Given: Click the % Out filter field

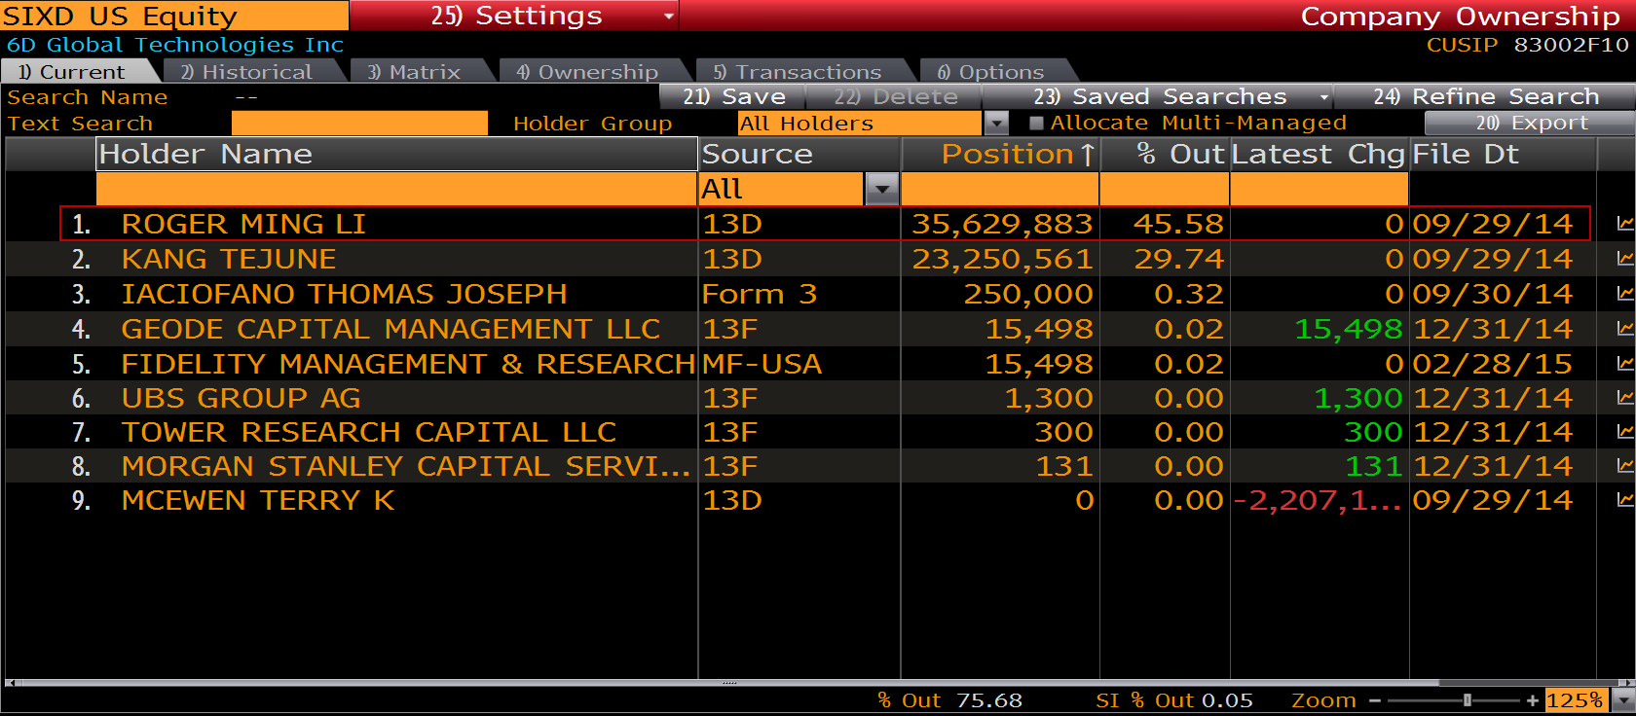Looking at the screenshot, I should pos(1165,189).
